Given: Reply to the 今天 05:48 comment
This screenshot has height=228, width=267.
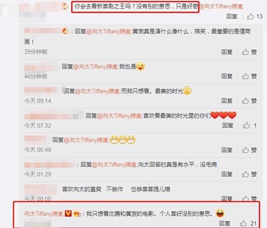Looking at the screenshot, I should coord(227,150).
